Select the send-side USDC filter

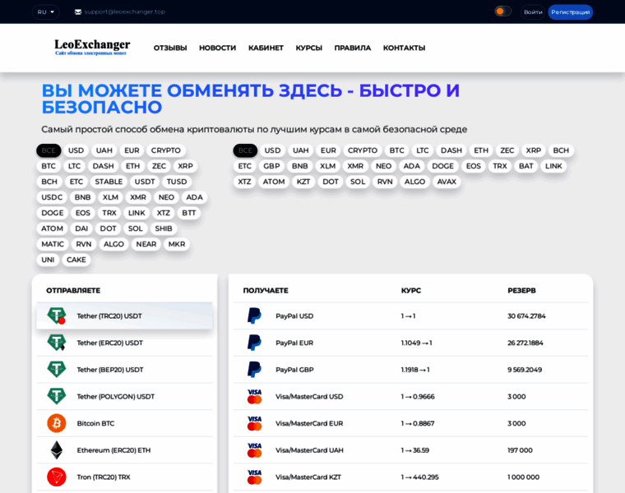tap(52, 197)
